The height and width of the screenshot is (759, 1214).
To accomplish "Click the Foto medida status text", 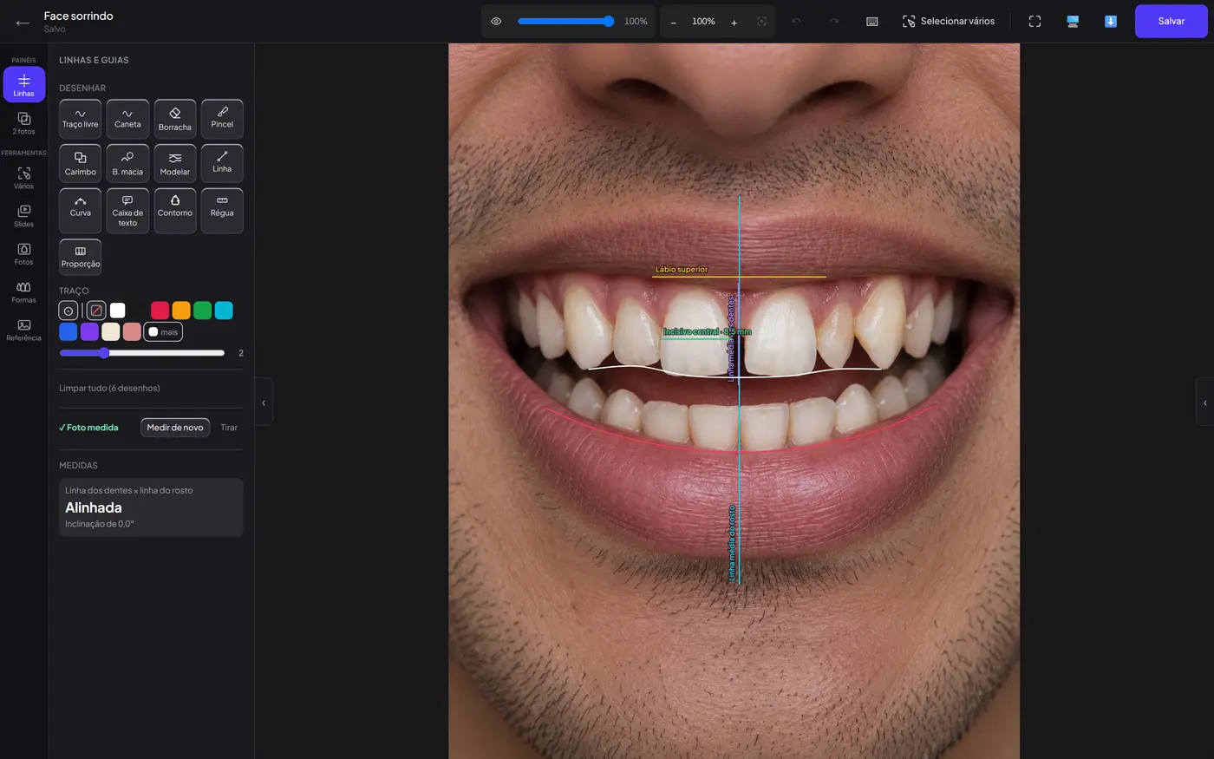I will [88, 428].
